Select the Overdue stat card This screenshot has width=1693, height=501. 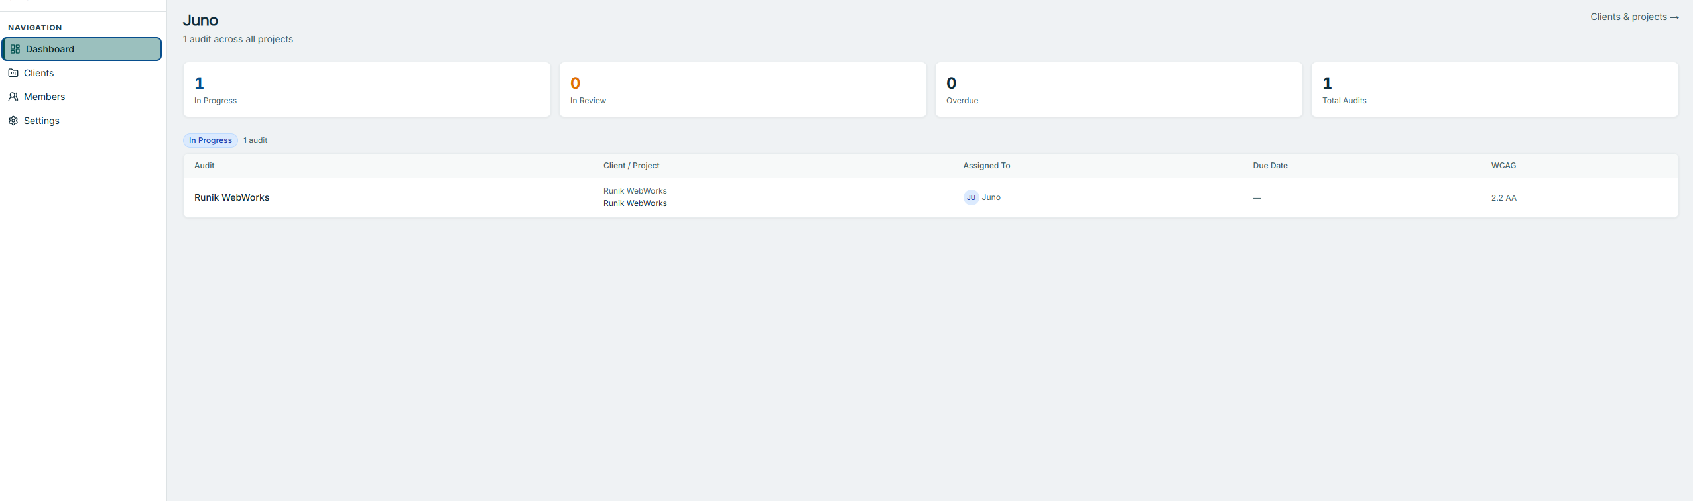coord(1119,89)
